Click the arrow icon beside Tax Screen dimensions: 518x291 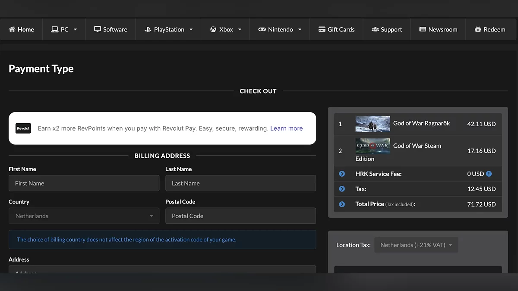click(342, 189)
